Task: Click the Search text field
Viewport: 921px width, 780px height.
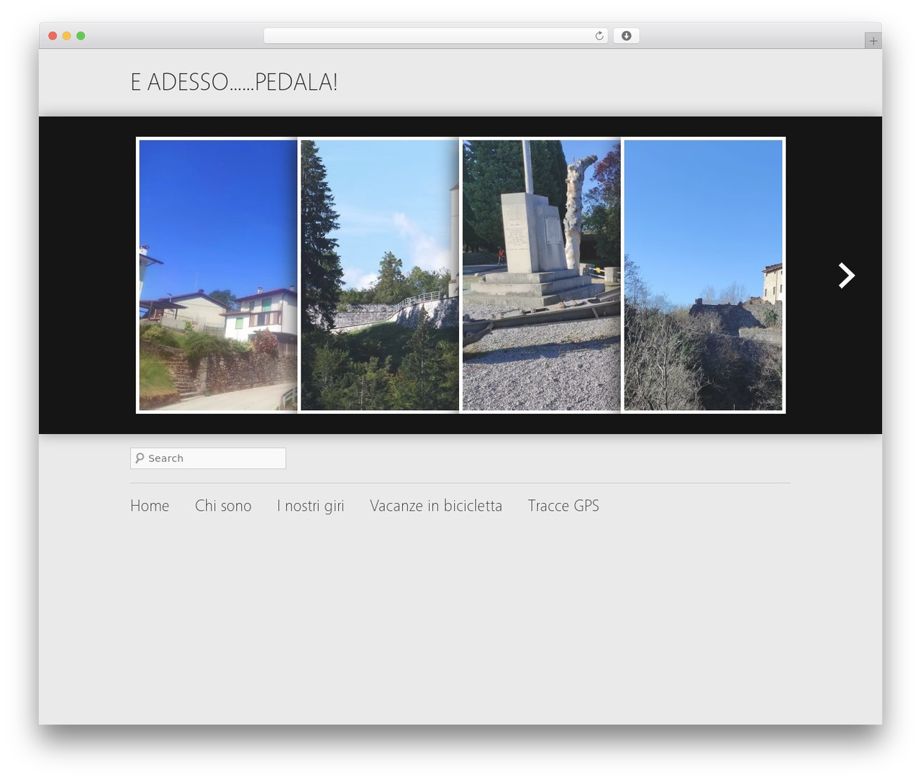Action: (208, 458)
